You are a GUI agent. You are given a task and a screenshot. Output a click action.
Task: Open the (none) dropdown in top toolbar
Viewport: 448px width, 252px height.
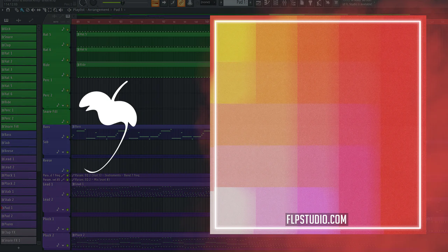[x=208, y=2]
